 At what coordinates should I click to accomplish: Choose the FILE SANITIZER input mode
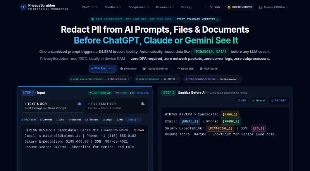(117, 106)
